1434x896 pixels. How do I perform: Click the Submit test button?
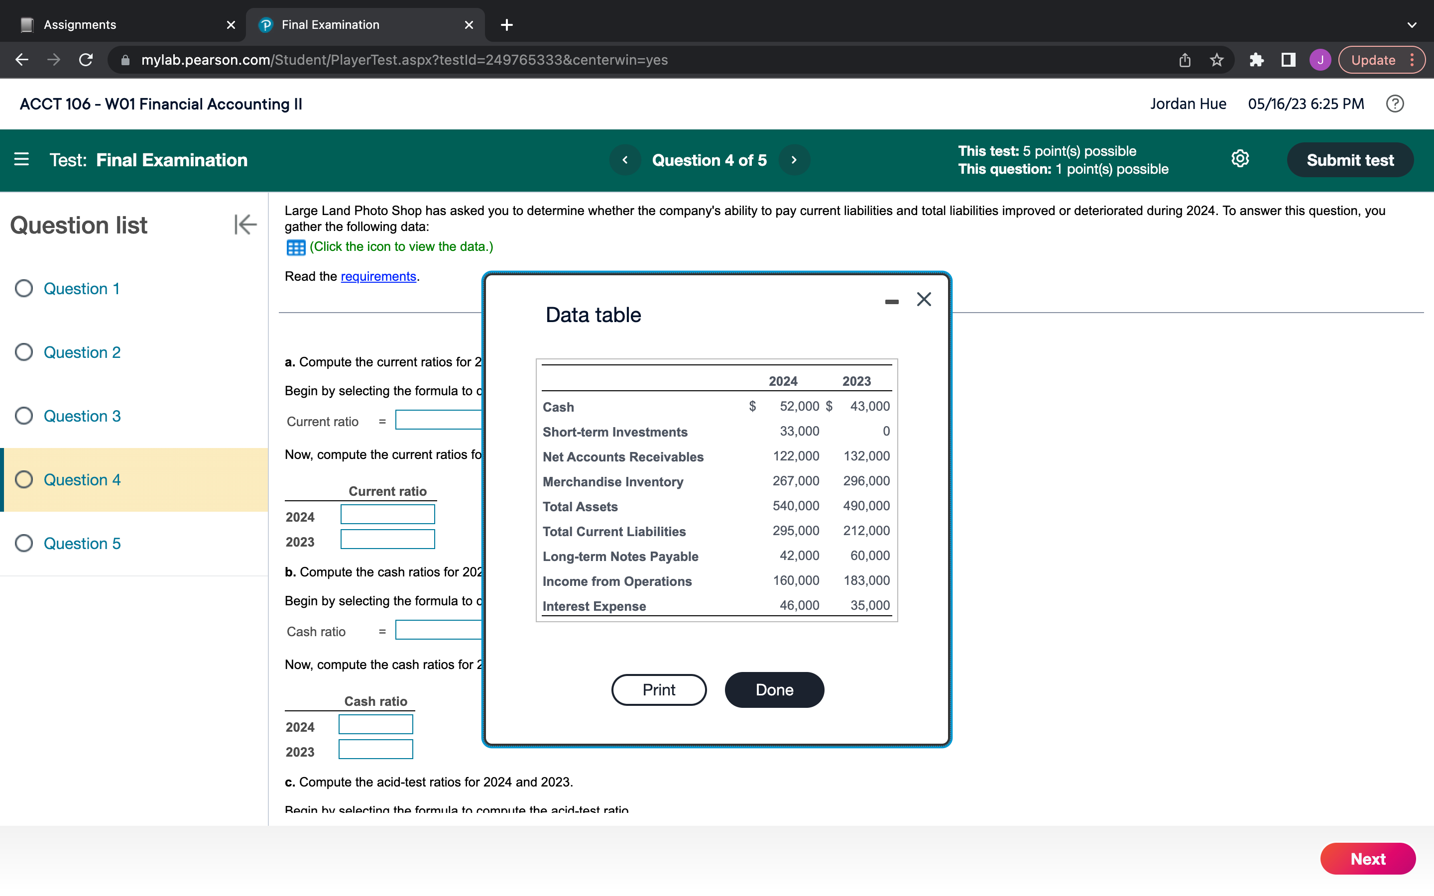point(1348,160)
